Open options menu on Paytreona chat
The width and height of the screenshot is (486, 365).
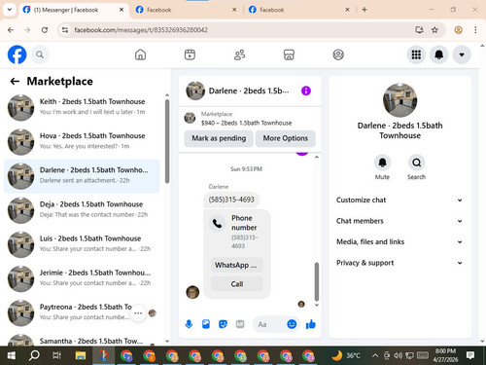coord(138,313)
